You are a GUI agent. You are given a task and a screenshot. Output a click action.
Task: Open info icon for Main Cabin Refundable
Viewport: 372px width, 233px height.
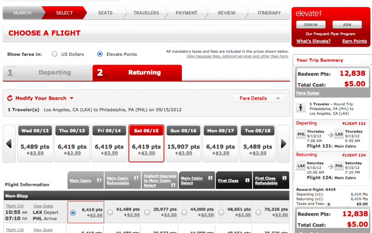(136, 178)
